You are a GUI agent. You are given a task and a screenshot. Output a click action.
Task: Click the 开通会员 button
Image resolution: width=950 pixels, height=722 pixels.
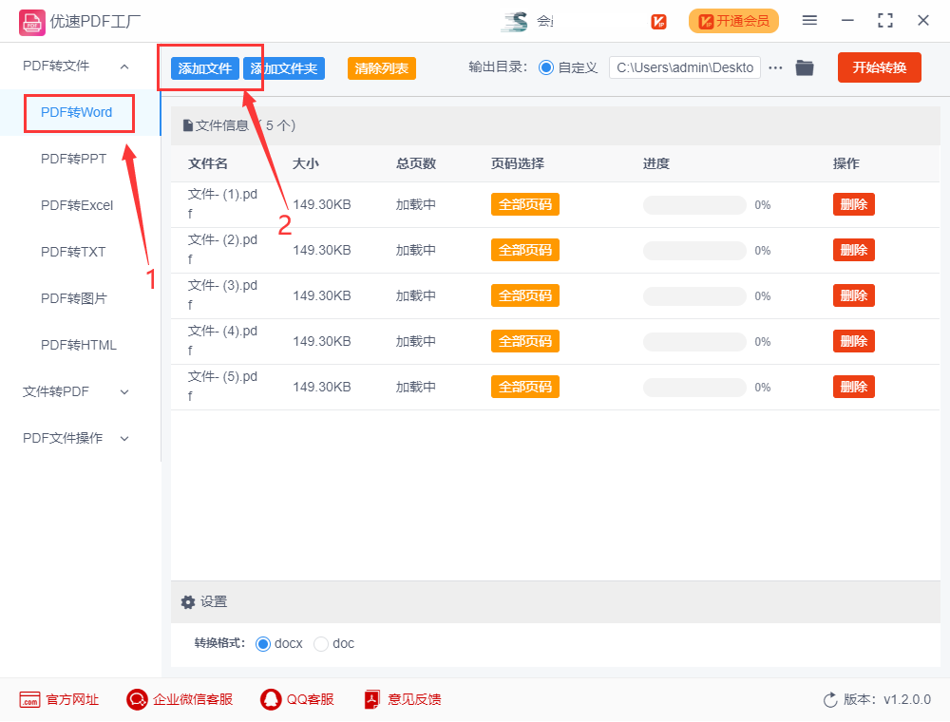733,21
